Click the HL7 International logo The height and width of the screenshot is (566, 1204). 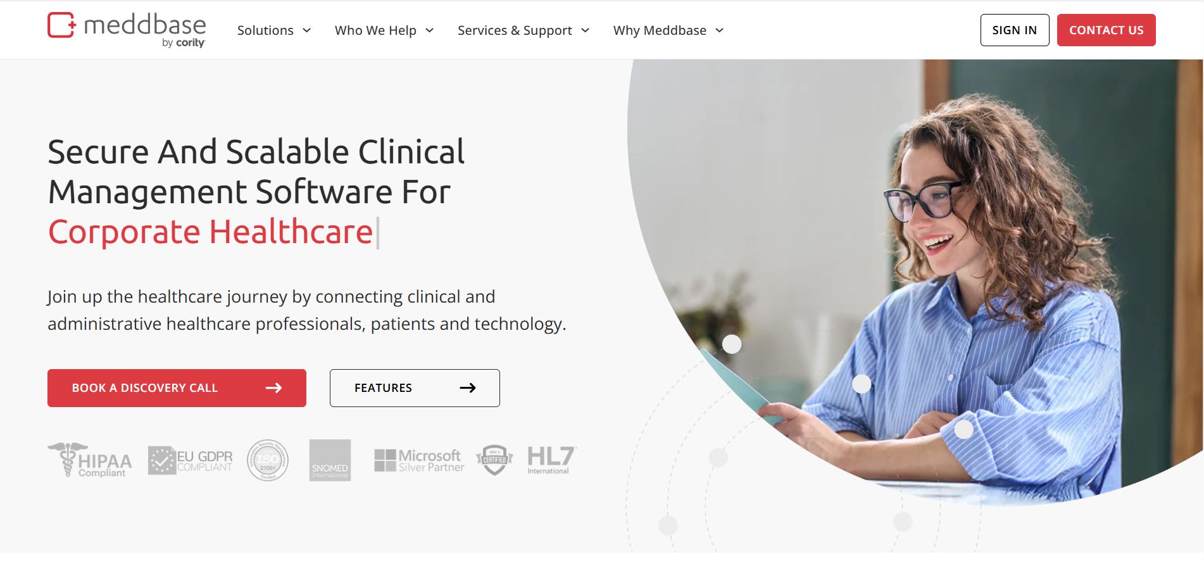pos(551,460)
